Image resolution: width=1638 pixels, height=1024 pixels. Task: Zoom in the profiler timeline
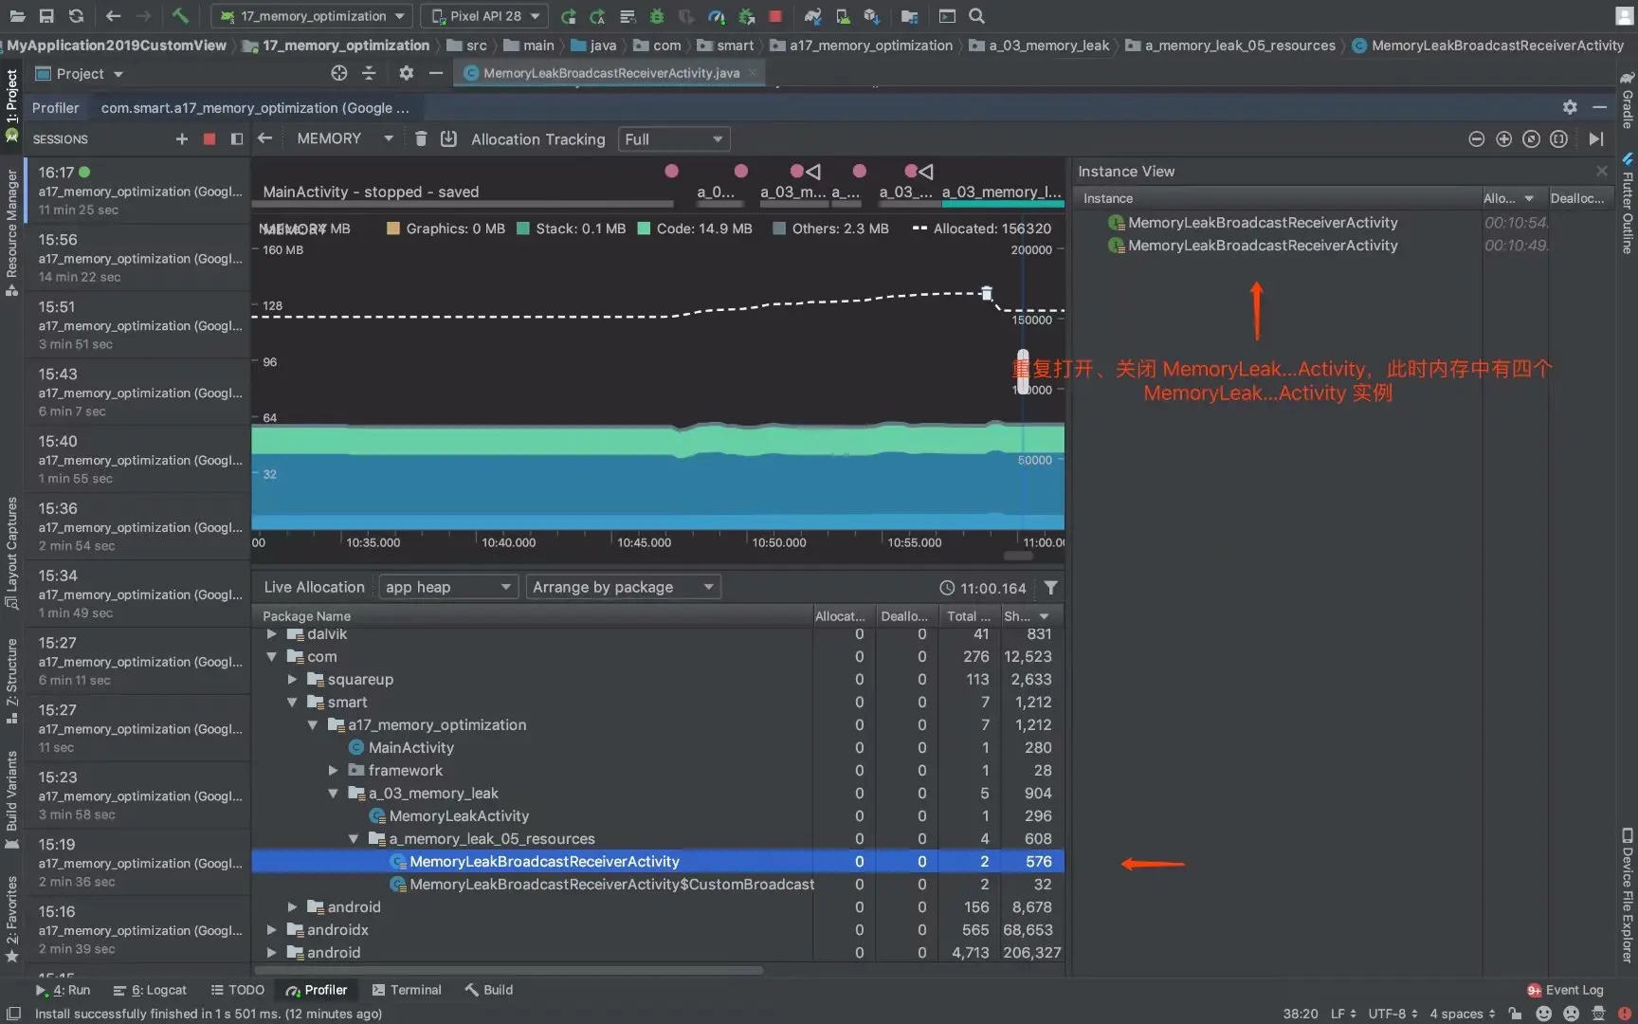coord(1503,139)
